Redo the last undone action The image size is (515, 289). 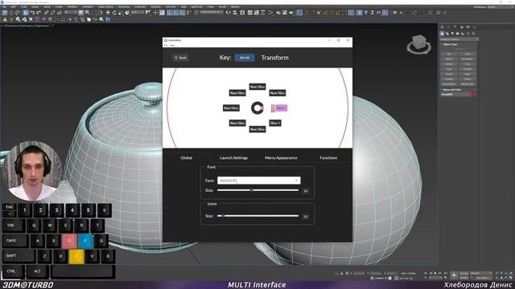[39, 13]
